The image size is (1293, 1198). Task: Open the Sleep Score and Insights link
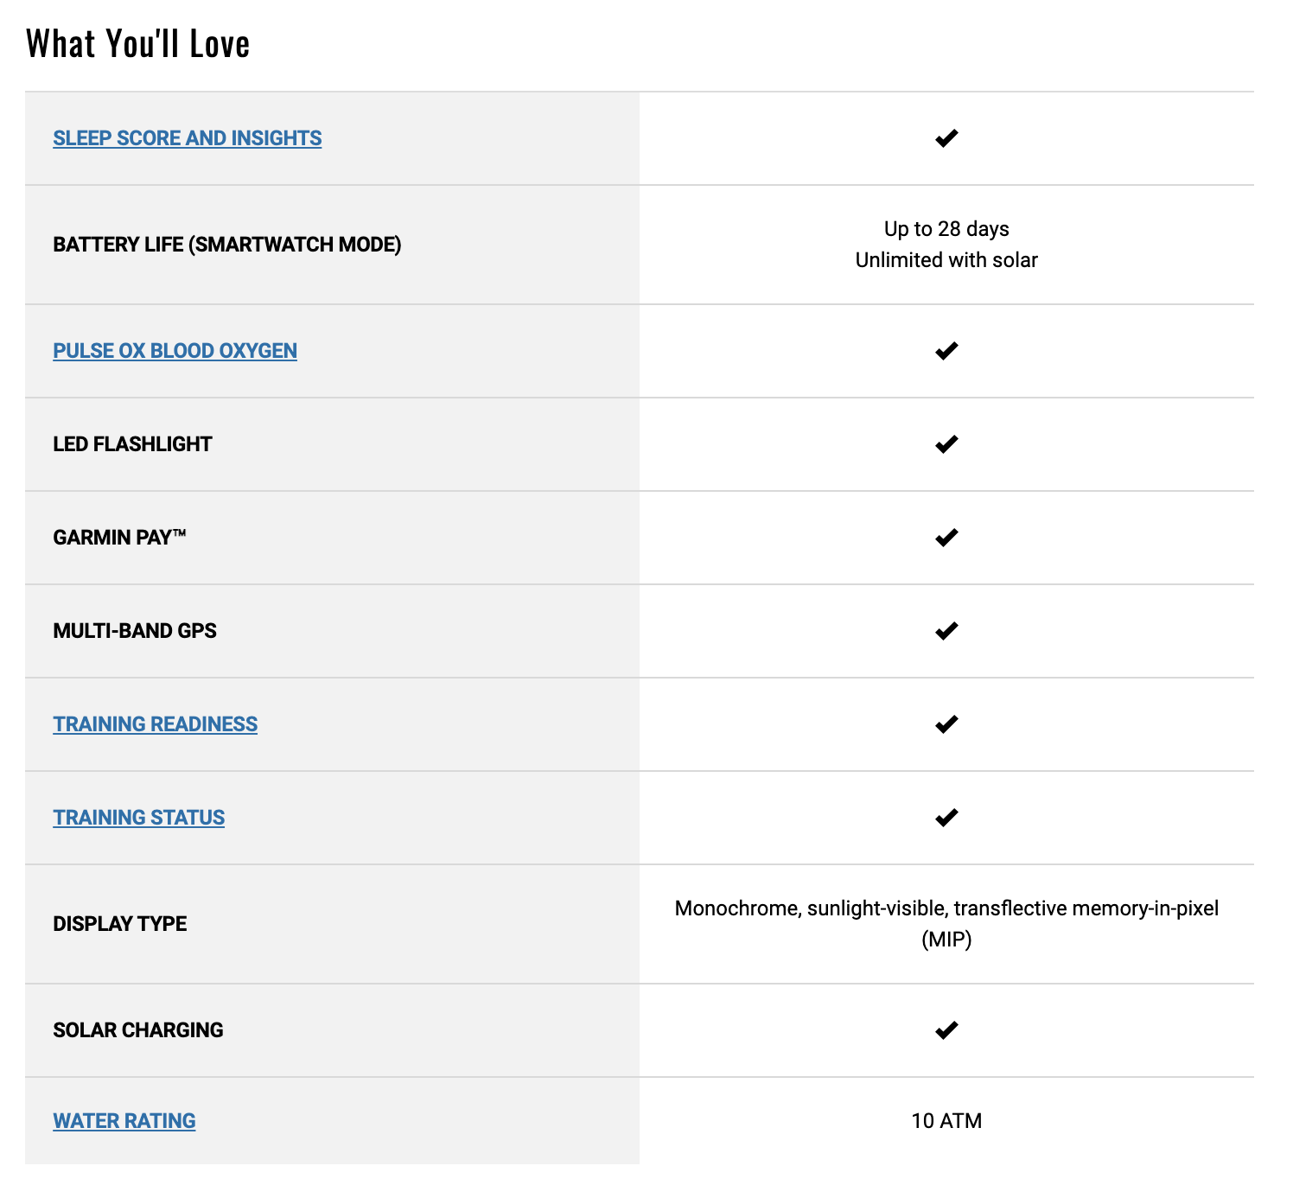(x=187, y=138)
